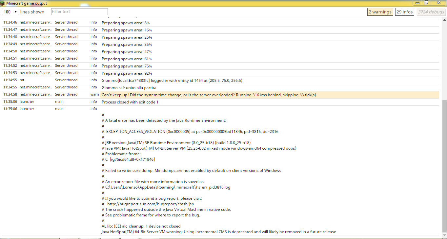The image size is (447, 239).
Task: Select the "Can't keep up!" warning row
Action: tap(209, 95)
